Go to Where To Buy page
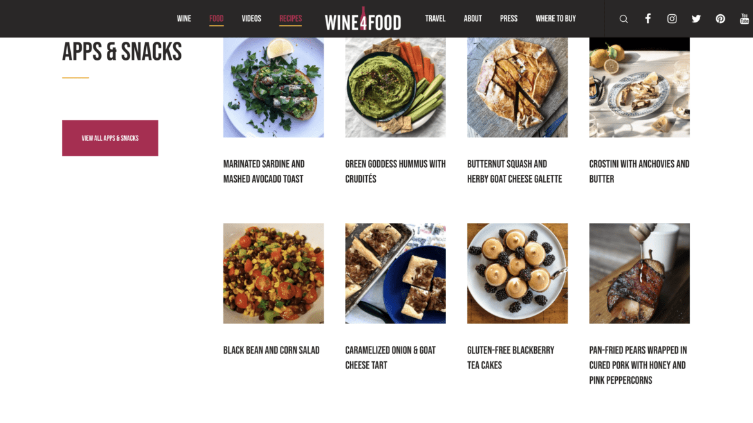Viewport: 753px width, 423px height. pos(555,19)
